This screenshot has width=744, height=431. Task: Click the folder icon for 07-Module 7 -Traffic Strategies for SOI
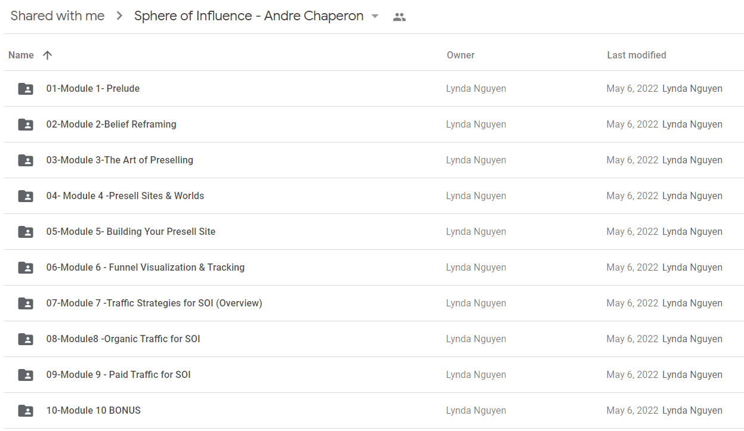pyautogui.click(x=26, y=303)
